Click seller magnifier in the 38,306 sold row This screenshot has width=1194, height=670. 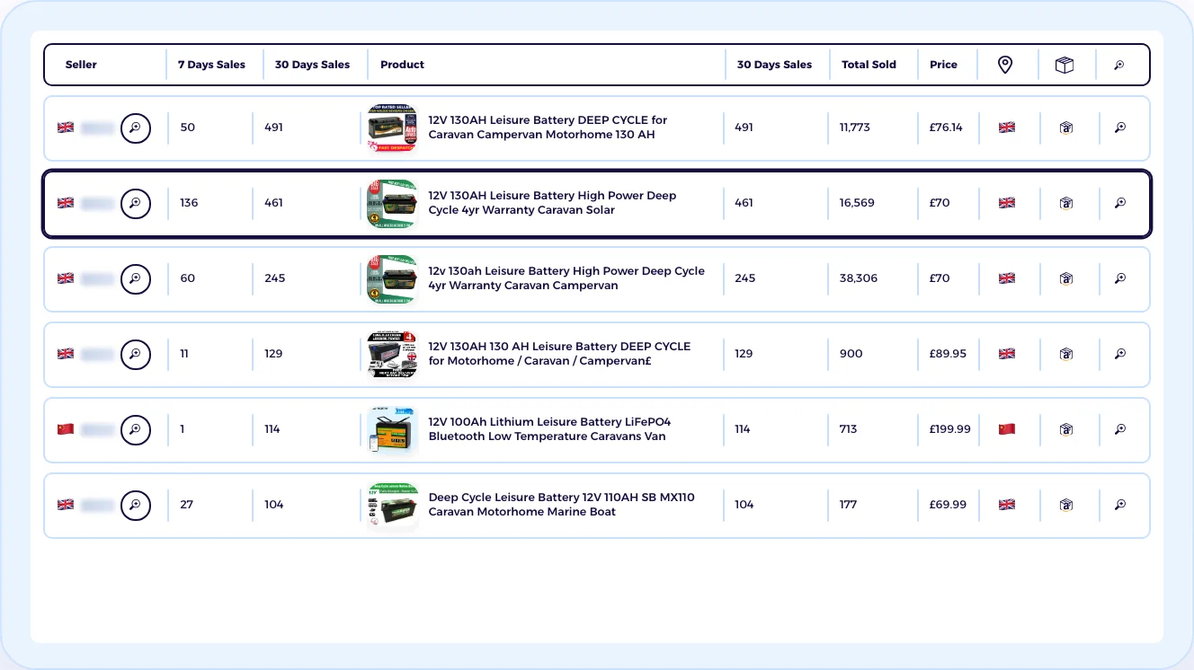pos(136,278)
